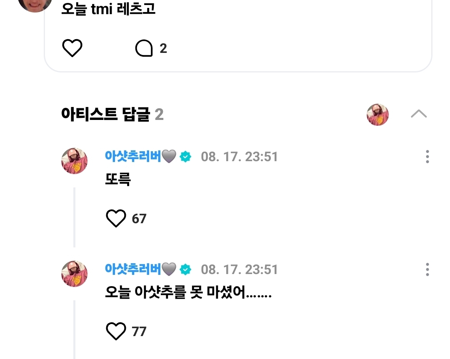Screen dimensions: 450x359
Task: Collapse the 아티스트 답글 section chevron
Action: [419, 114]
